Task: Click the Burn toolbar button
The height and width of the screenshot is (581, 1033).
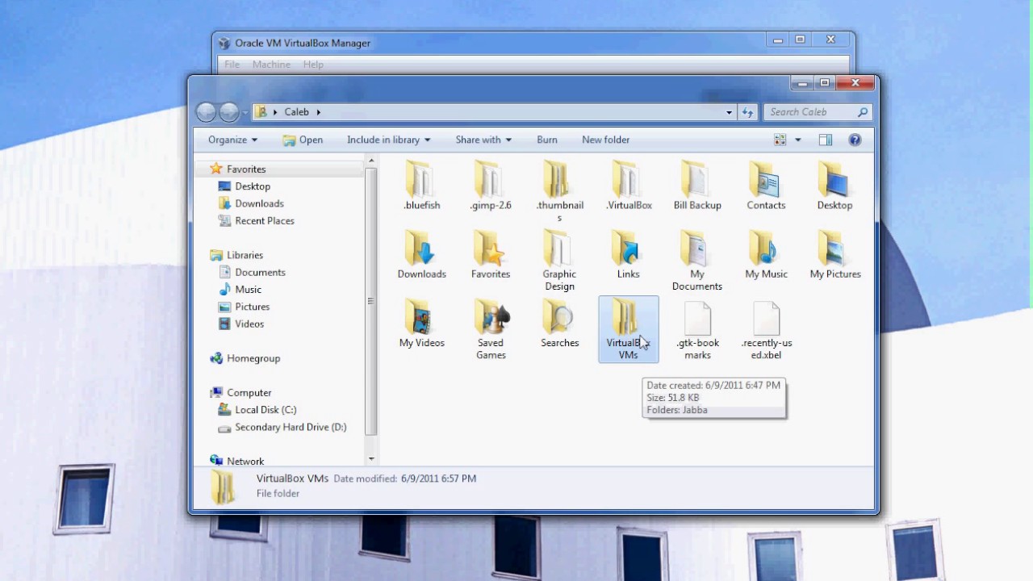Action: 547,140
